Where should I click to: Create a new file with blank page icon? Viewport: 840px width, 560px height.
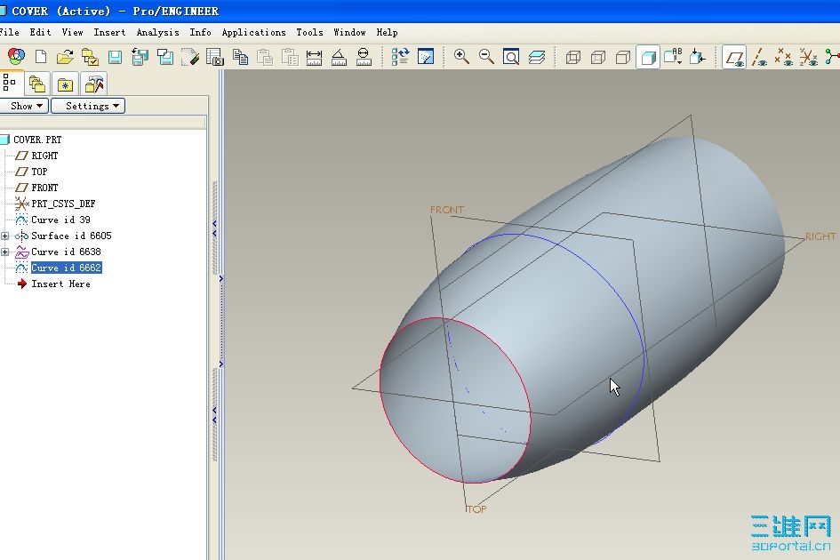tap(40, 57)
